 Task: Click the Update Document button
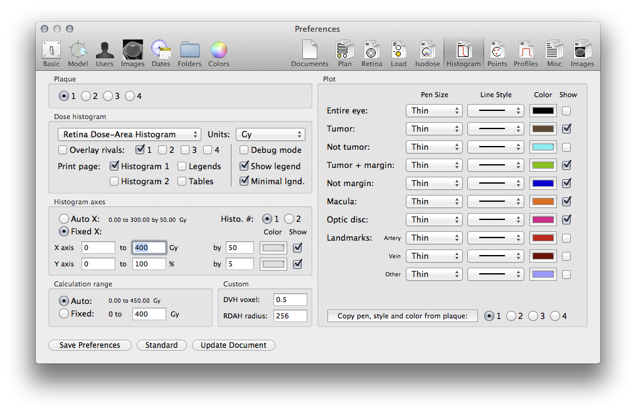(x=233, y=345)
